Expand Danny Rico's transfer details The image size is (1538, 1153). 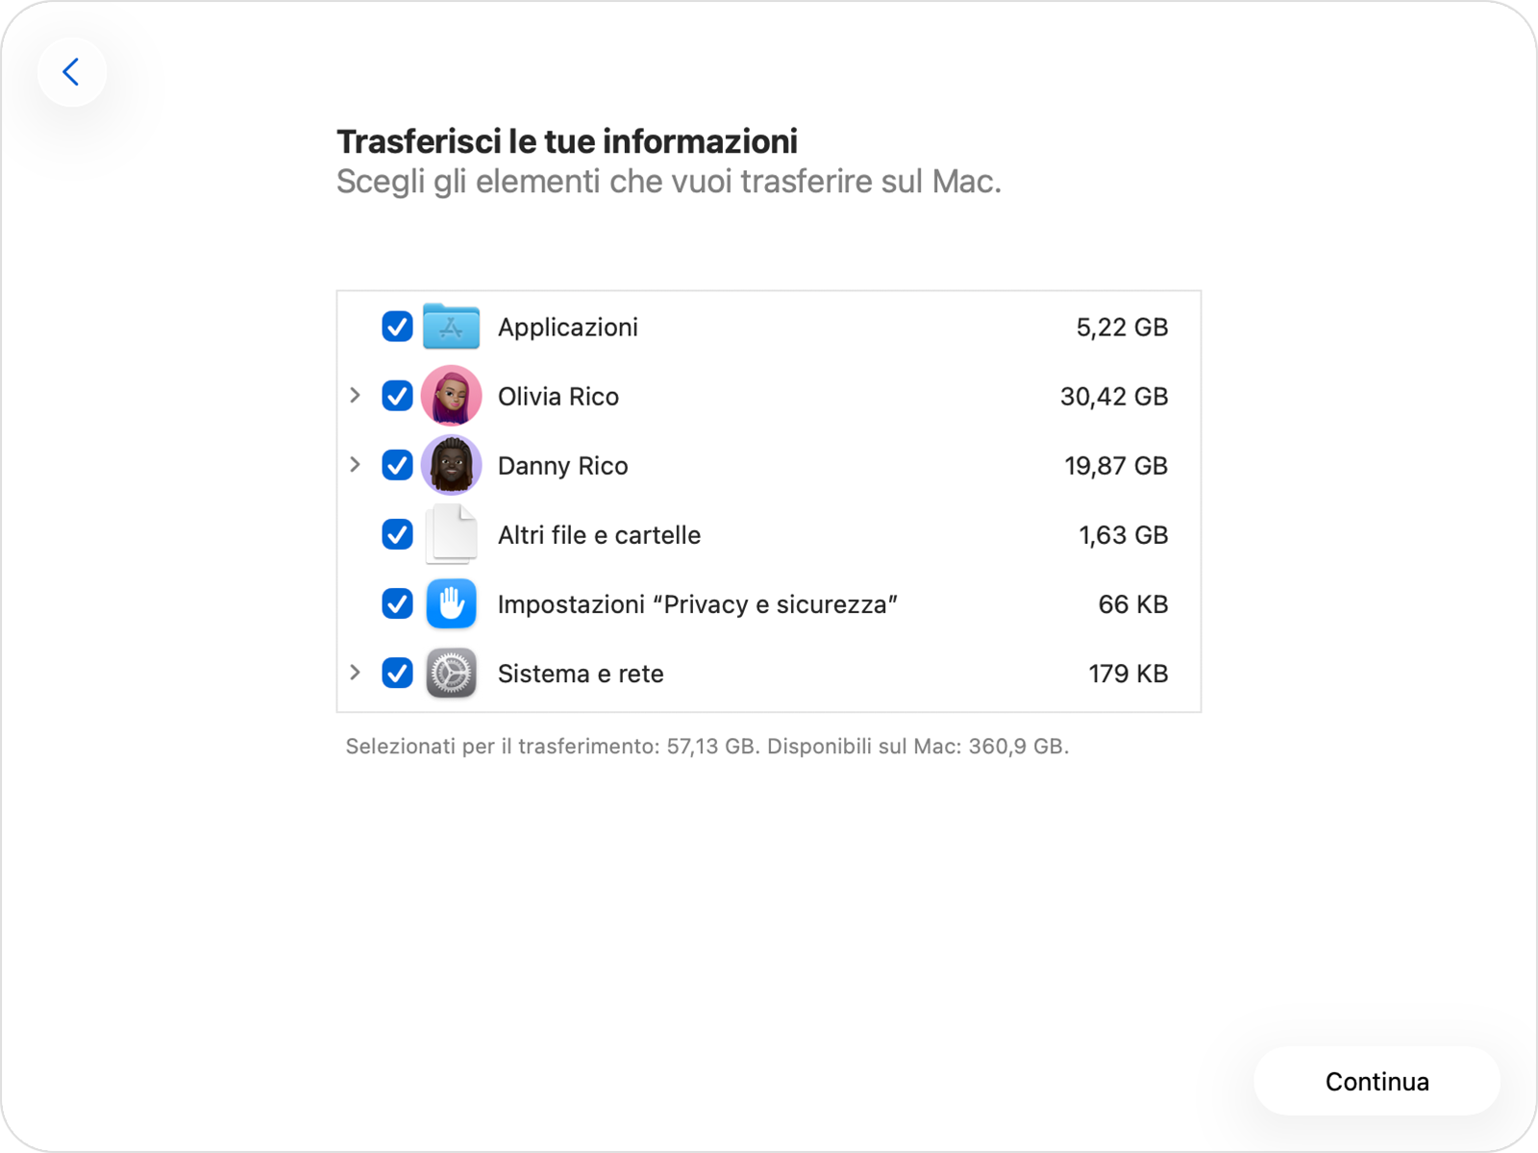(x=356, y=465)
